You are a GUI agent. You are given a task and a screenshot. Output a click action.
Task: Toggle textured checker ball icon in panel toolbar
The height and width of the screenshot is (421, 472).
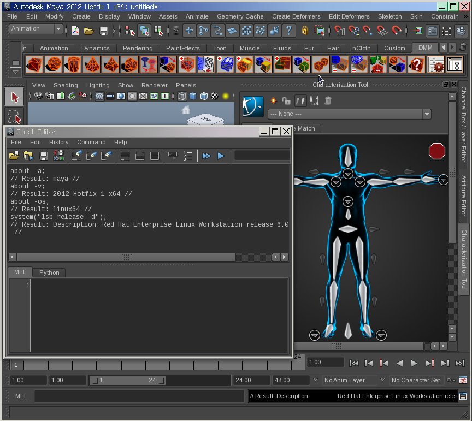click(214, 96)
